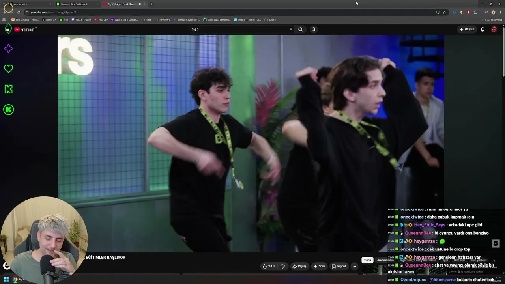Open the YouTube guide hamburger menu
The image size is (505, 284).
[7, 29]
